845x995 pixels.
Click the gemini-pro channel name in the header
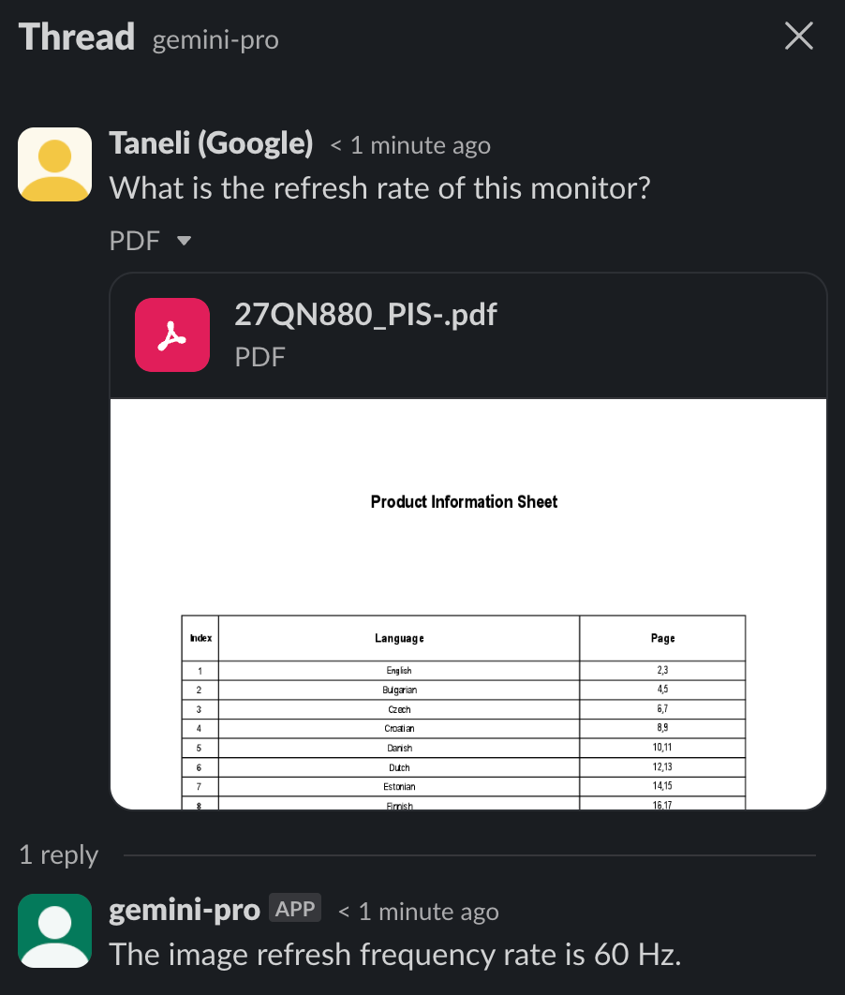click(215, 39)
